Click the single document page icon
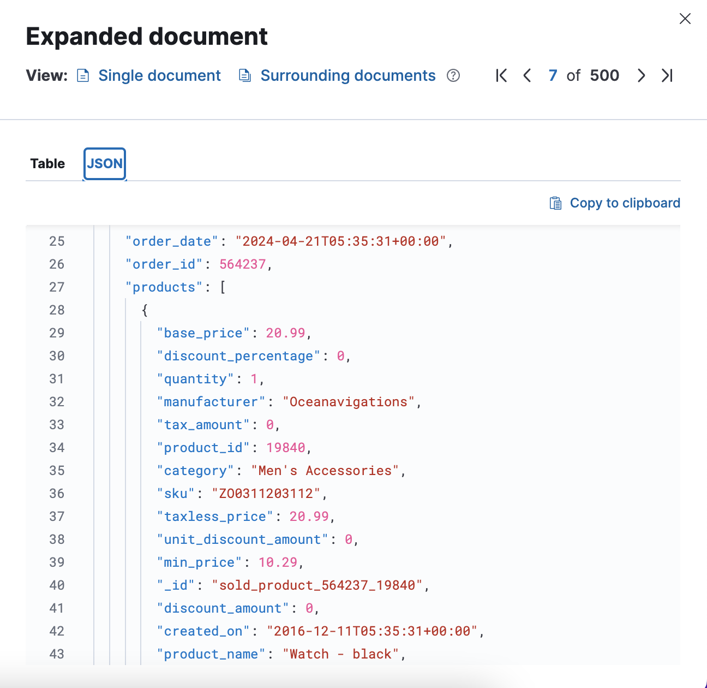This screenshot has height=688, width=707. [83, 75]
